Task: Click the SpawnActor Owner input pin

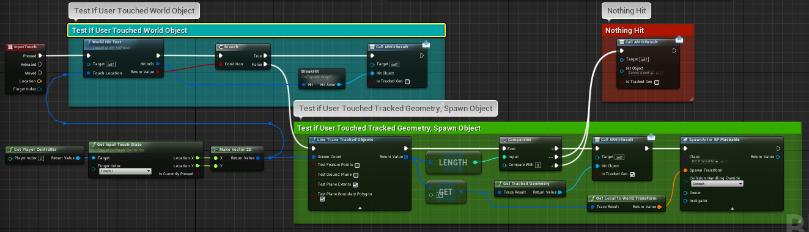Action: pos(685,192)
